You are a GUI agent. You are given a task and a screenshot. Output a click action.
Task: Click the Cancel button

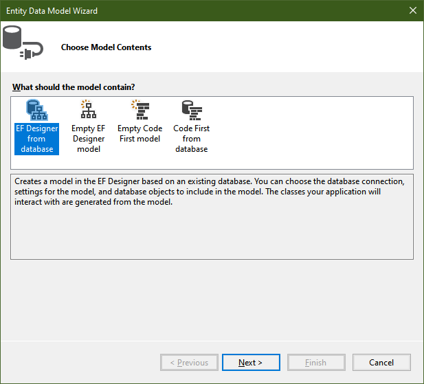point(381,362)
